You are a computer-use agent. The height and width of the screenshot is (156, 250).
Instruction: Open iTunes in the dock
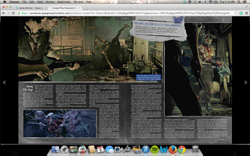click(x=145, y=150)
